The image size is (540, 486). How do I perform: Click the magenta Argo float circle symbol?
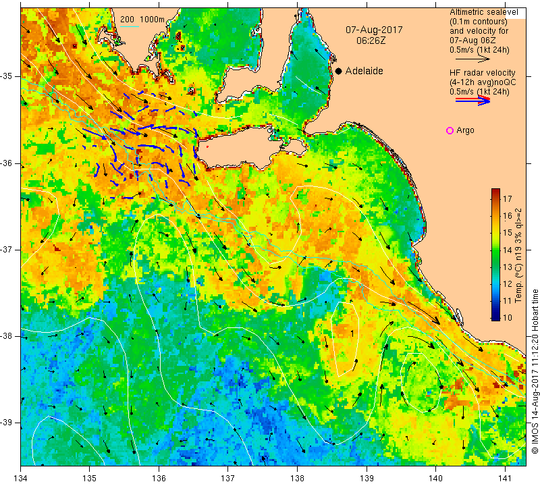pos(450,130)
